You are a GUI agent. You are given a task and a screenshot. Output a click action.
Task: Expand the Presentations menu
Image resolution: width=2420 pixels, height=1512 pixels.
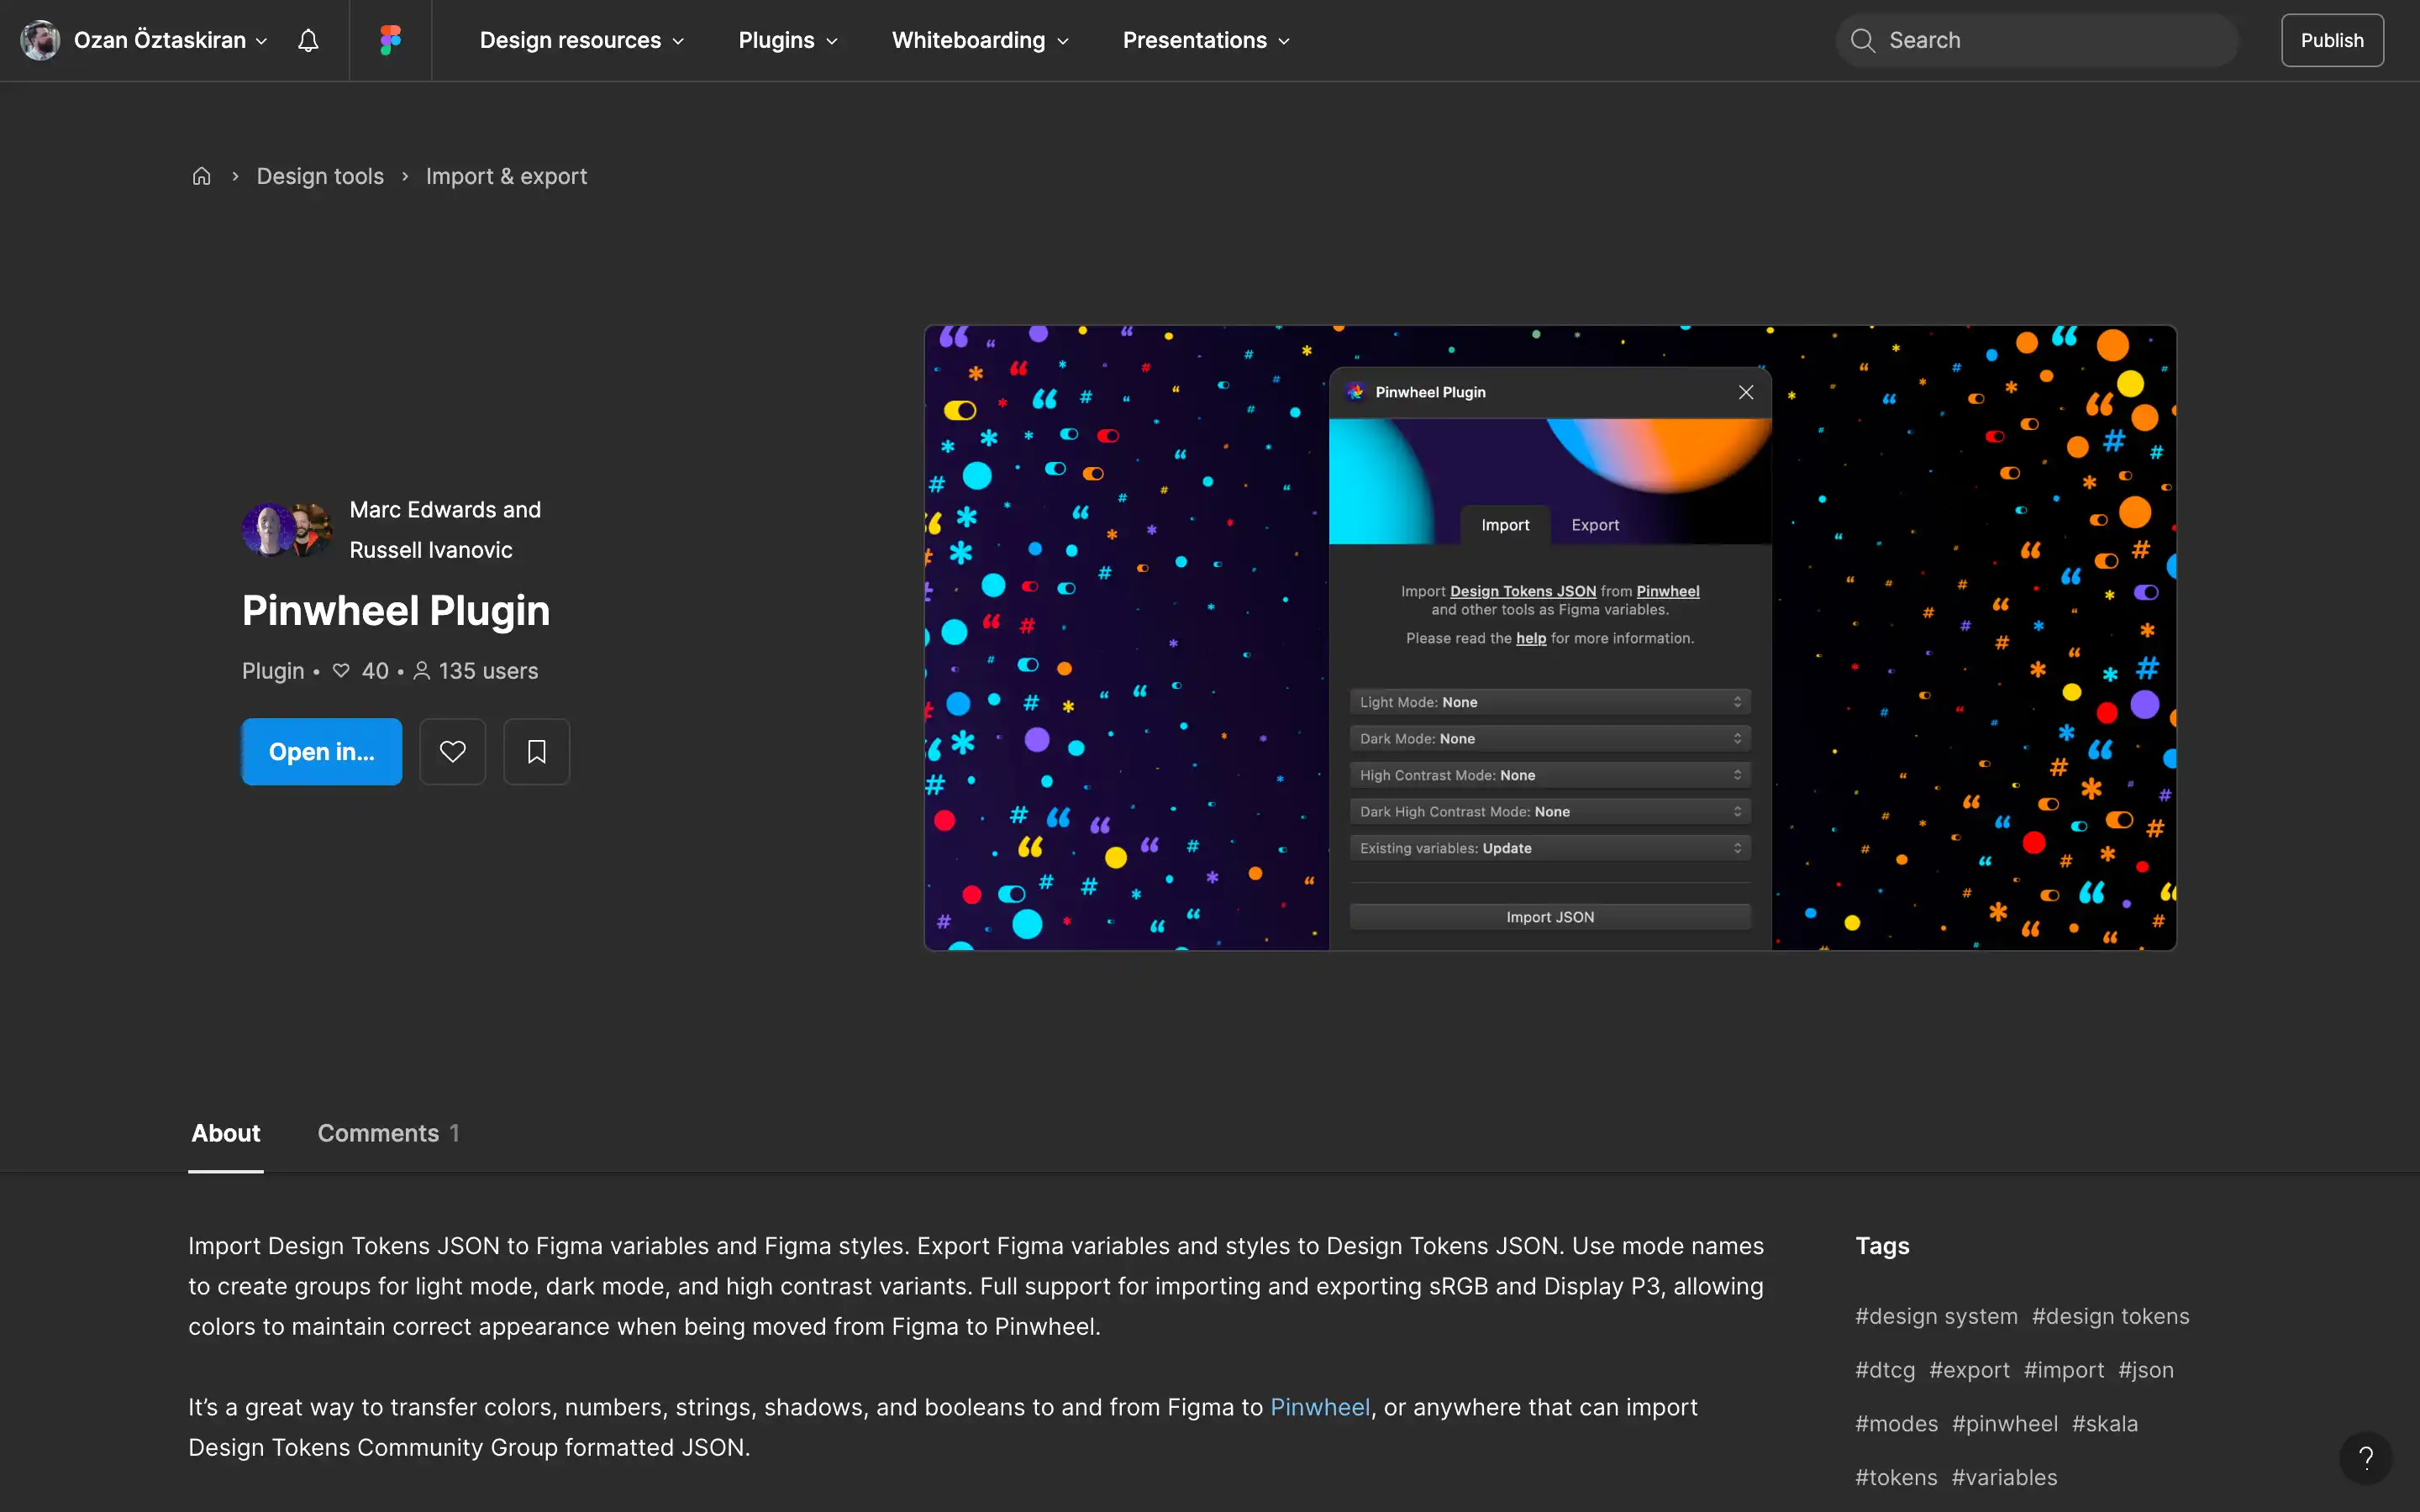(x=1206, y=40)
